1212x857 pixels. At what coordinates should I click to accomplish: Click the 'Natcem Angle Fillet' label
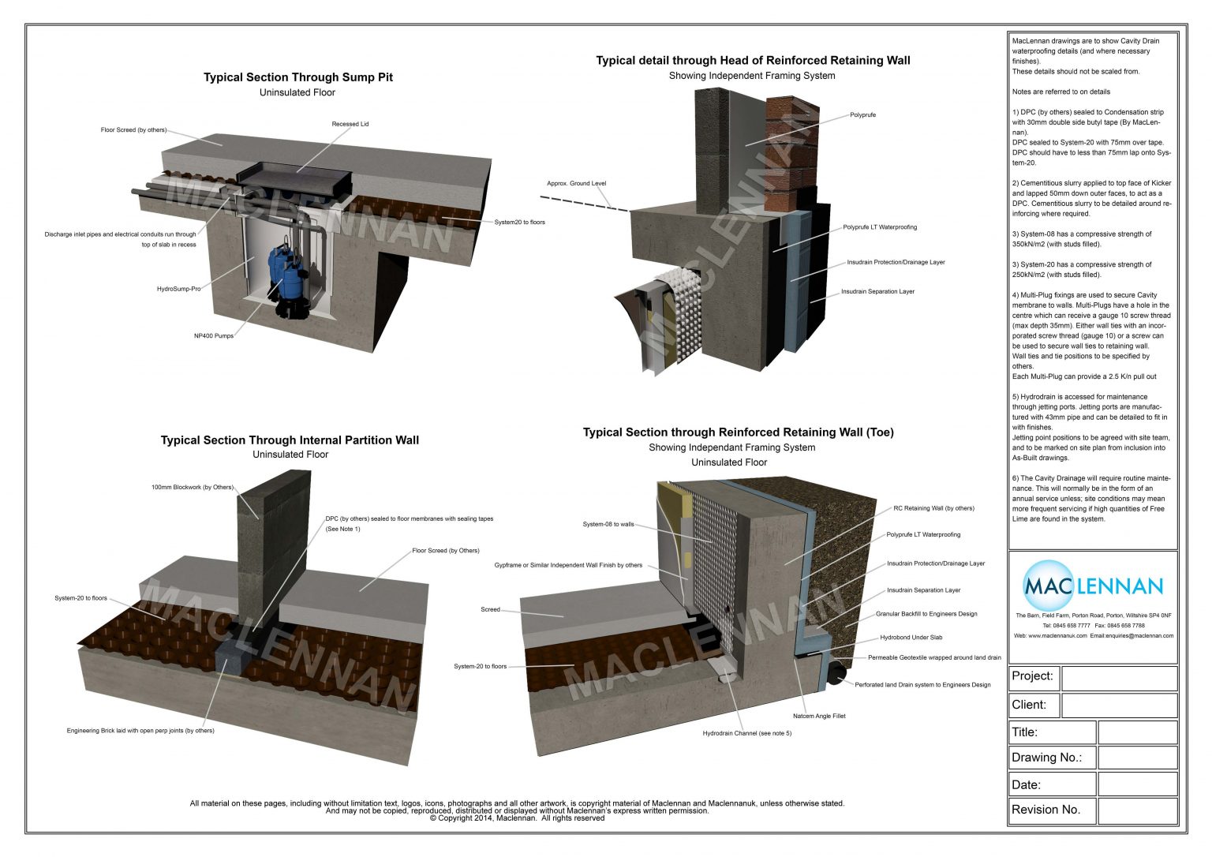818,716
